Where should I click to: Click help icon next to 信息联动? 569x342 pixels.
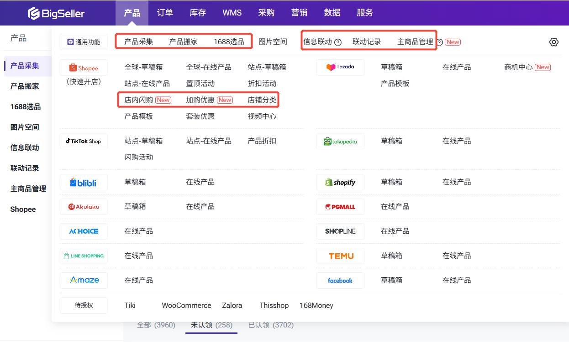pyautogui.click(x=338, y=42)
